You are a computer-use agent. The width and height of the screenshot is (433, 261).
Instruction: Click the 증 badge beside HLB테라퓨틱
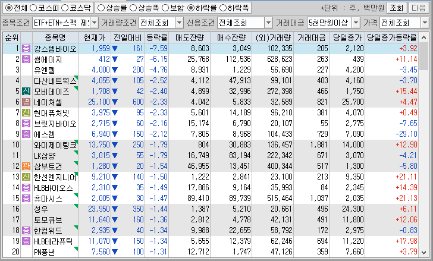26,241
